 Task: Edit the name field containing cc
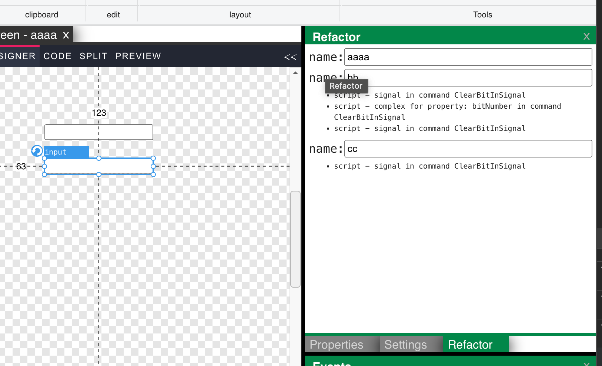pos(468,149)
